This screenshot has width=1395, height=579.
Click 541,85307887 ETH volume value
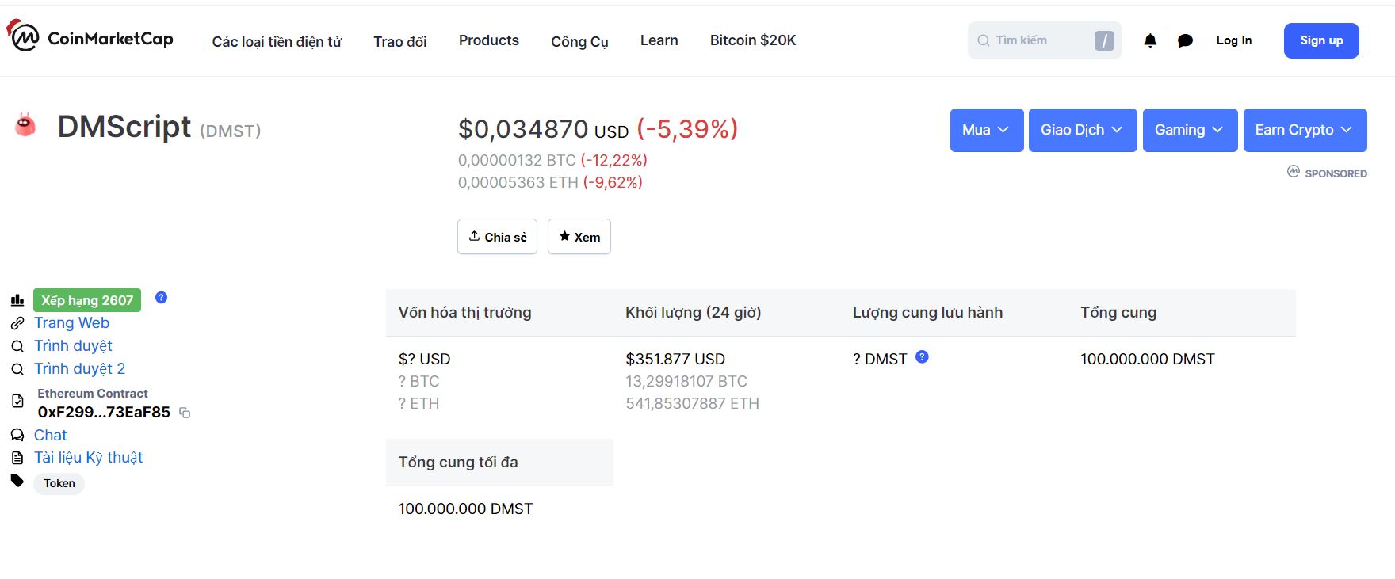pyautogui.click(x=693, y=403)
